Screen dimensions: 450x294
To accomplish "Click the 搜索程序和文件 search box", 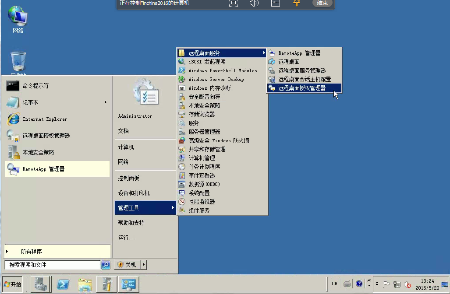I will pyautogui.click(x=53, y=265).
